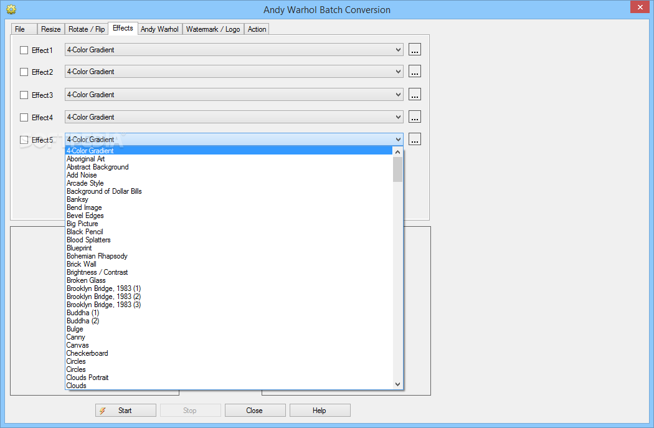Enable the Effect5 checkbox
Viewport: 654px width, 428px height.
(24, 140)
